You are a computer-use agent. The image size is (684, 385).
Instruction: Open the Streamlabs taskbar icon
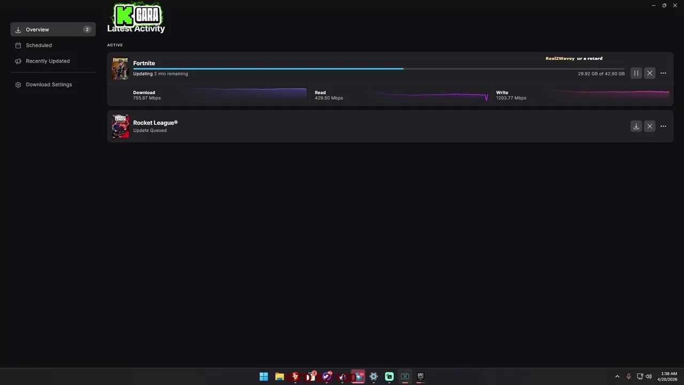tap(390, 376)
